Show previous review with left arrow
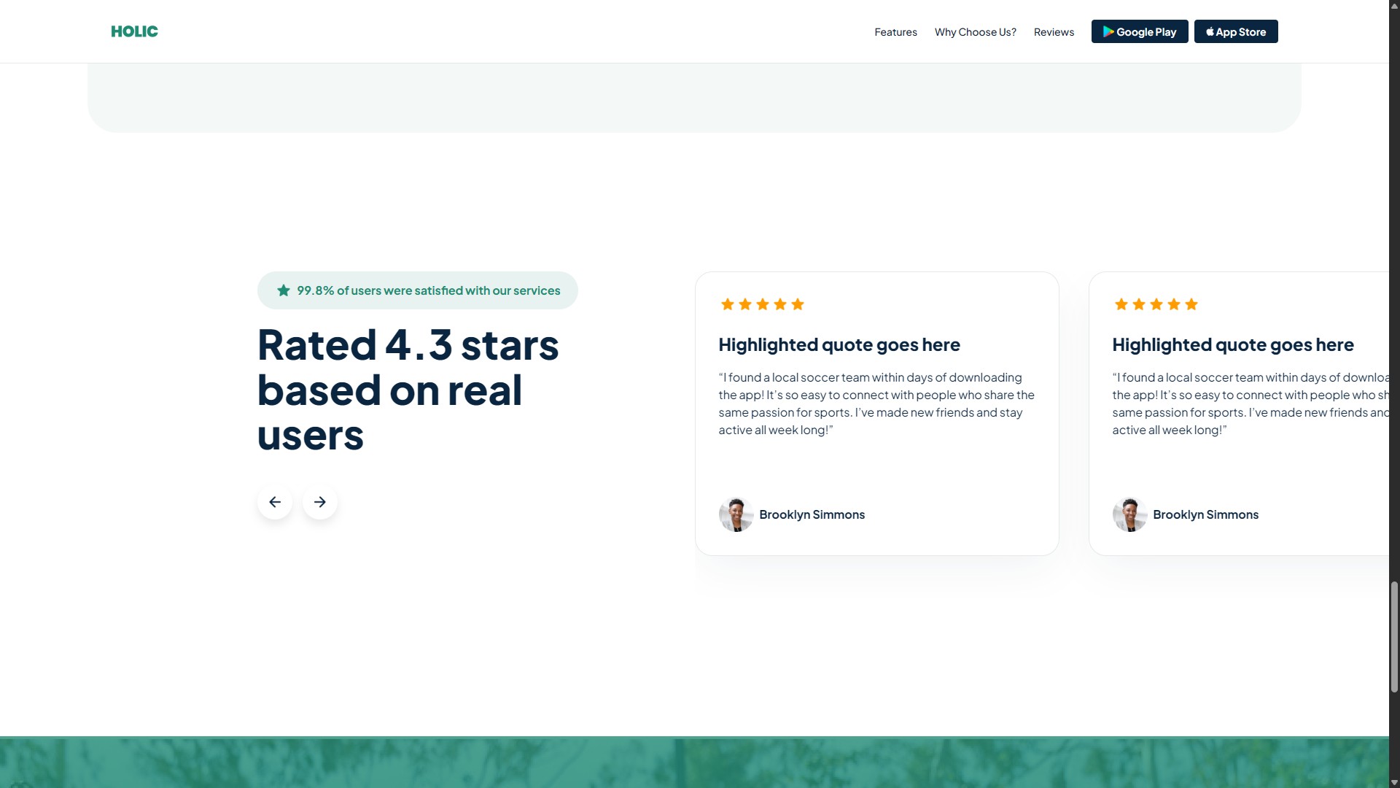1400x788 pixels. tap(275, 502)
